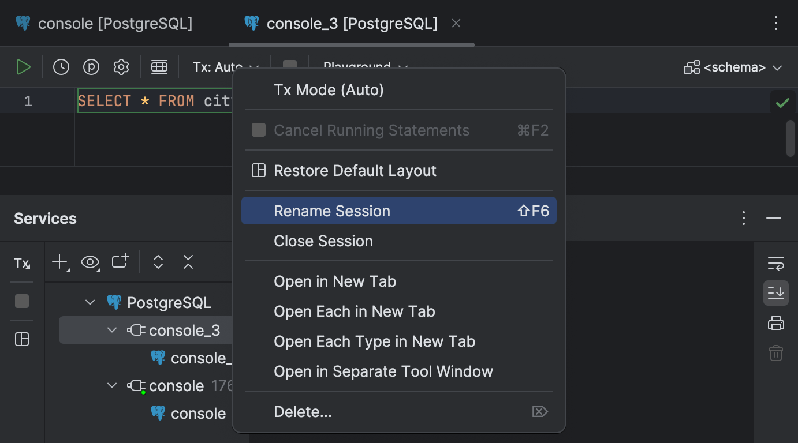The image size is (798, 443).
Task: Open the Services panel kebab menu
Action: [x=744, y=218]
